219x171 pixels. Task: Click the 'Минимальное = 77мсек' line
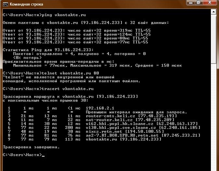point(97,65)
